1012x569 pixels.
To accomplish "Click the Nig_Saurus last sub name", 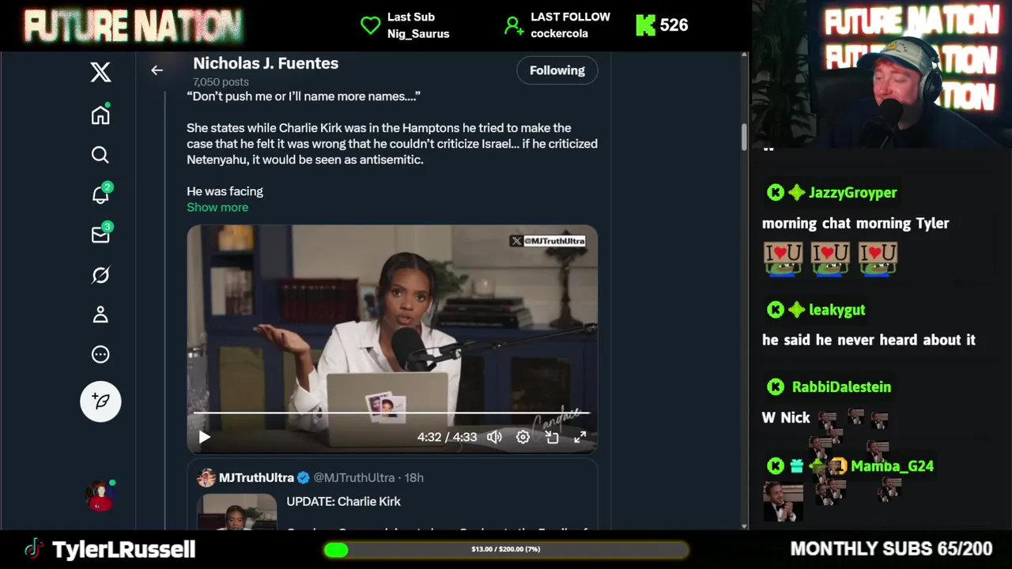I will coord(418,33).
